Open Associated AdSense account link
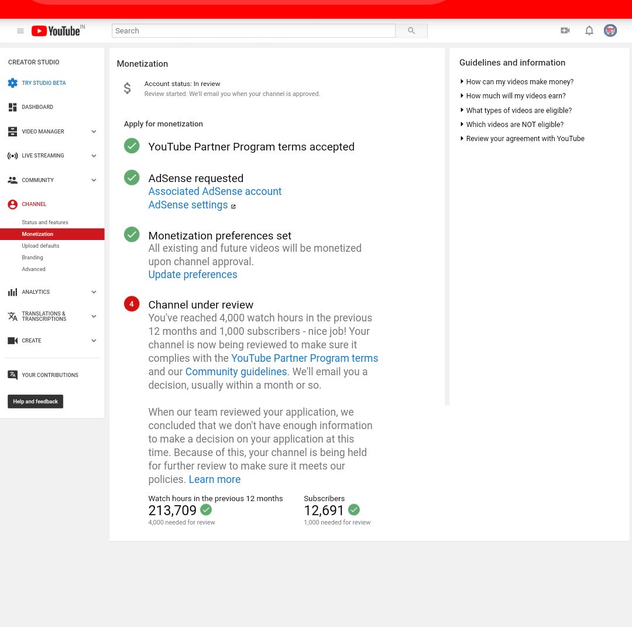This screenshot has width=632, height=627. 215,191
